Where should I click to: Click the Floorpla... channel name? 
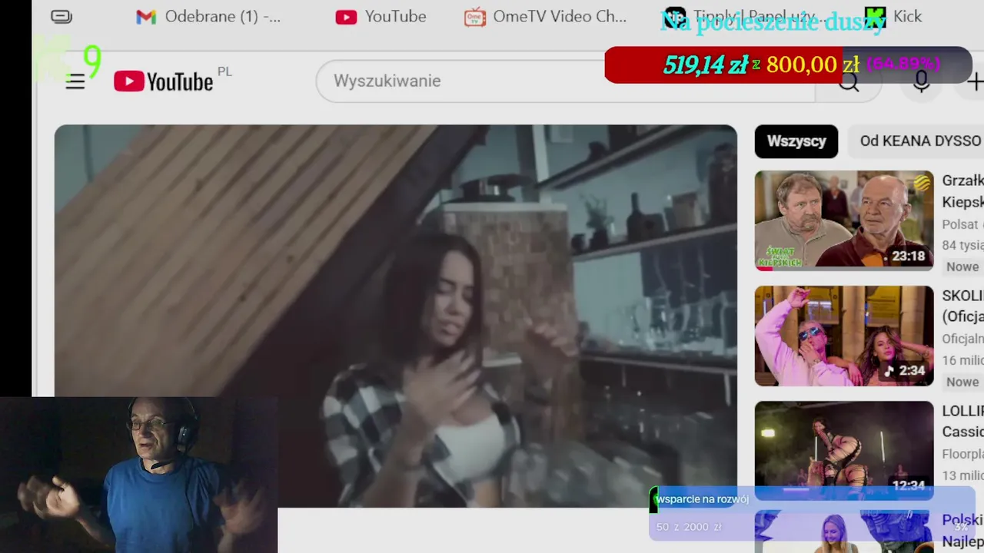point(962,454)
